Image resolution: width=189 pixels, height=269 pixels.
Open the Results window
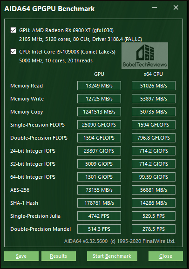pos(59,256)
